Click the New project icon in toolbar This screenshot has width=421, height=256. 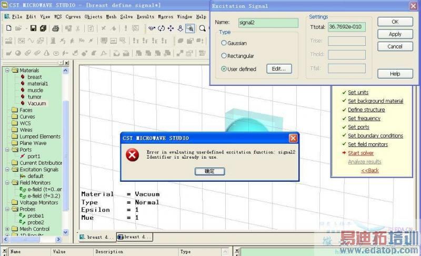9,28
